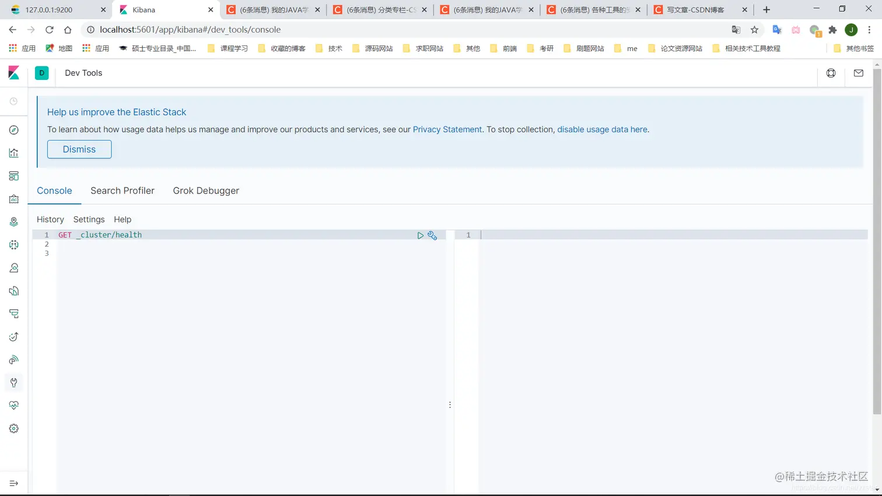
Task: Click the Kibana logo
Action: (x=14, y=73)
